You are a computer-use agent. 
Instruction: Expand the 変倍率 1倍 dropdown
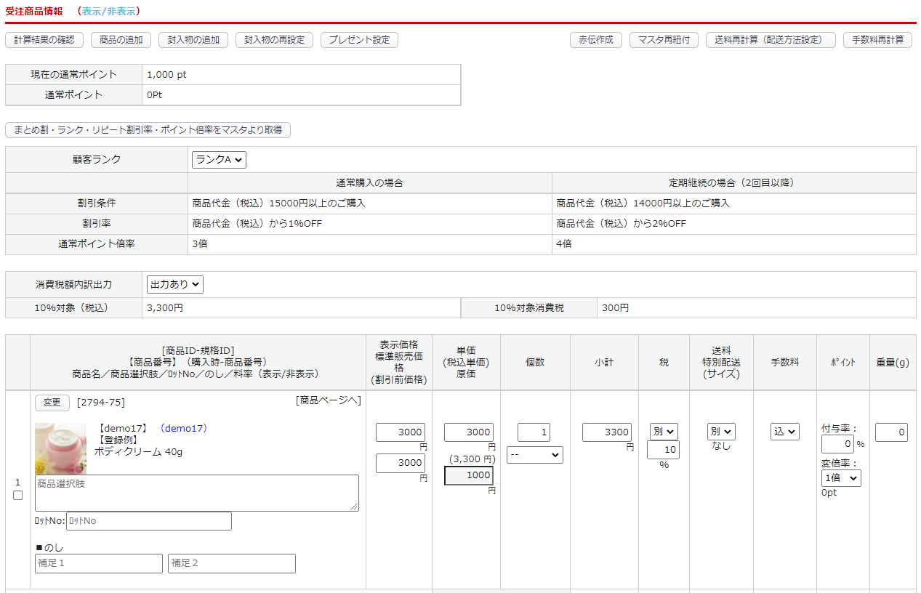(841, 478)
